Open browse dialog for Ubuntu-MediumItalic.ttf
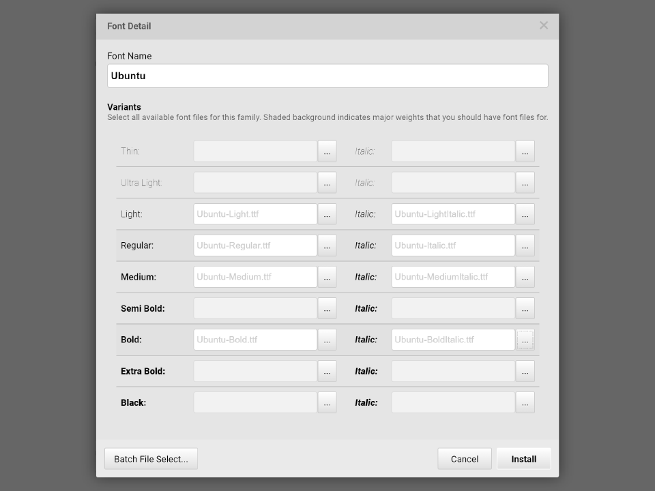Image resolution: width=655 pixels, height=491 pixels. [525, 277]
